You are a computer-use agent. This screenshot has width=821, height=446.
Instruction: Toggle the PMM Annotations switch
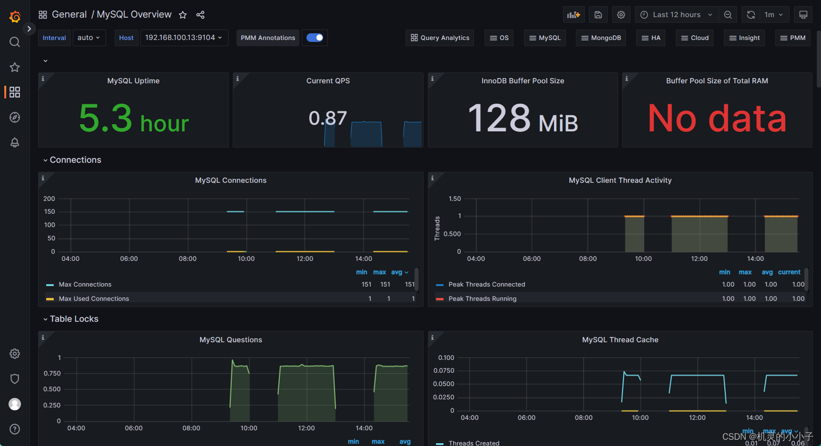coord(315,38)
